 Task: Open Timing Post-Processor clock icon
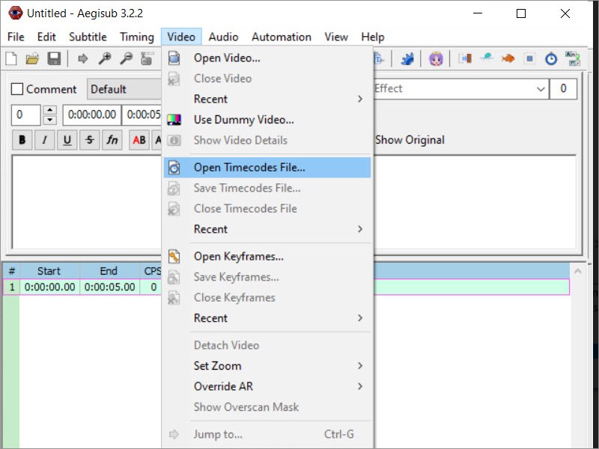tap(551, 58)
